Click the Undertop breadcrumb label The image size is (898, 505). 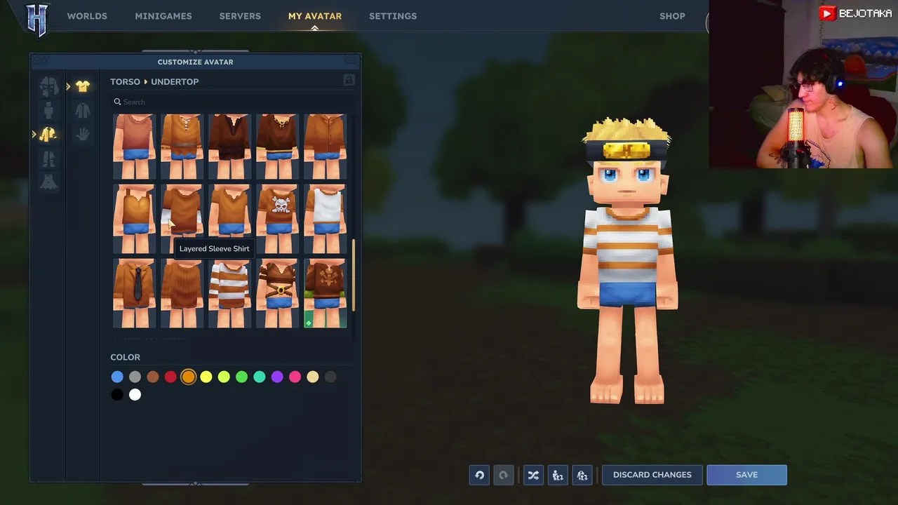tap(175, 81)
